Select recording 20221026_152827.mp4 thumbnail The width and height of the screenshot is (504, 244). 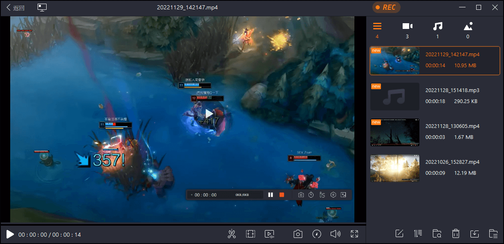click(395, 168)
